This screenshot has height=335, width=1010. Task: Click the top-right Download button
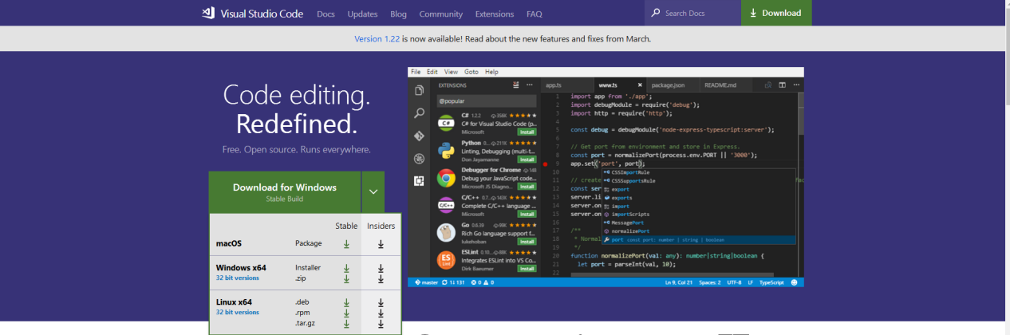(x=775, y=13)
